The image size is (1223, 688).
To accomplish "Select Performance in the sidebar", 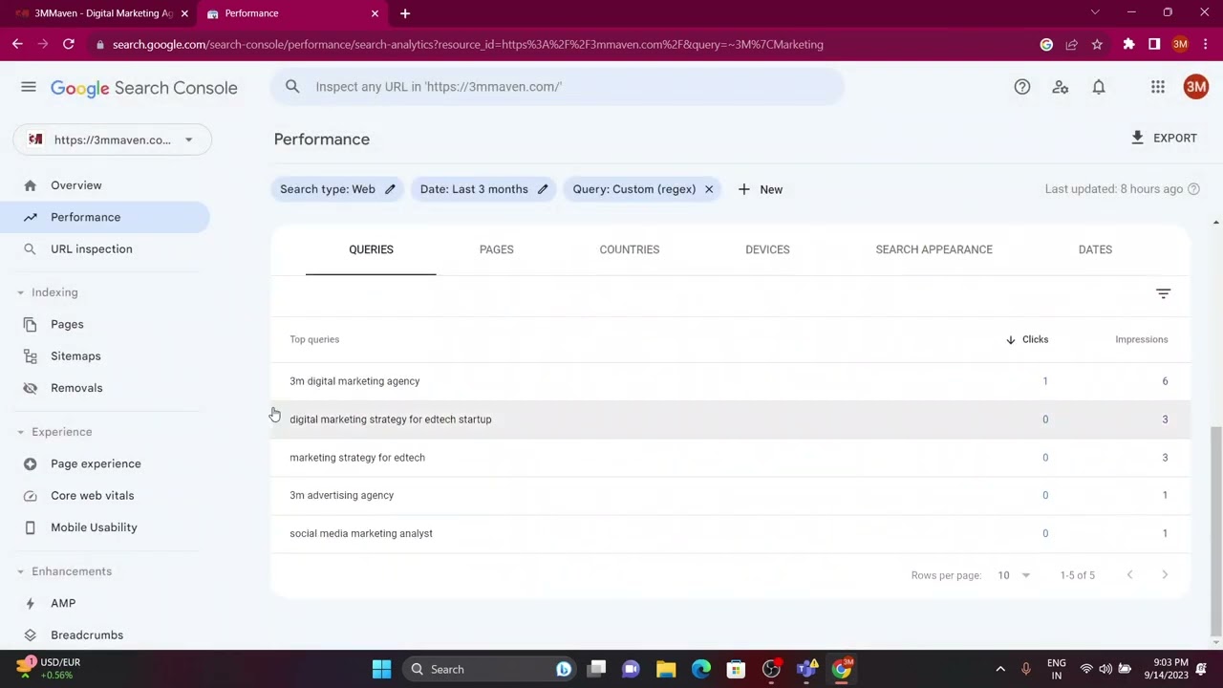I will pyautogui.click(x=105, y=217).
